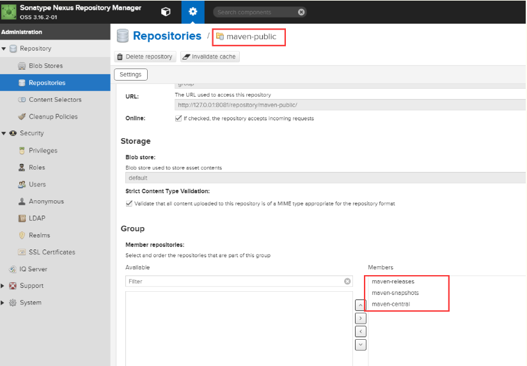Screen dimensions: 527x366
Task: Click the Delete repository button
Action: click(145, 56)
